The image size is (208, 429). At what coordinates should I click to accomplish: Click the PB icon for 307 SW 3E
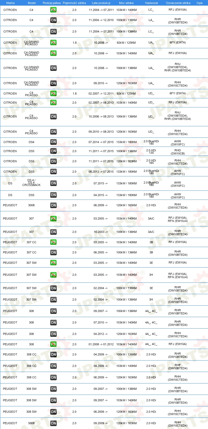53,263
